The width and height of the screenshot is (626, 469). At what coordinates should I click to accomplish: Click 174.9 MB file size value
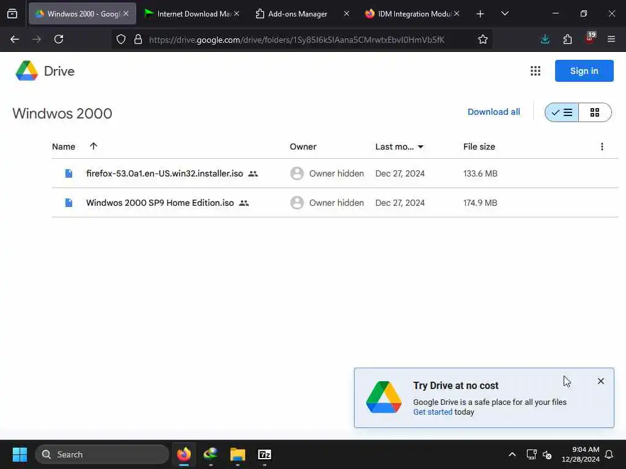coord(481,203)
